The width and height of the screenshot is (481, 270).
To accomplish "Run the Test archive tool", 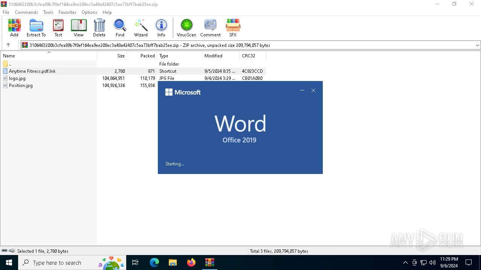I will coord(58,28).
